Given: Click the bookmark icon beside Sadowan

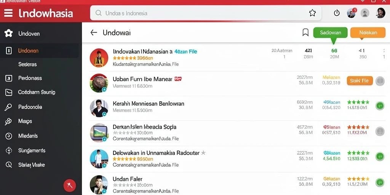Looking at the screenshot, I should click(305, 32).
